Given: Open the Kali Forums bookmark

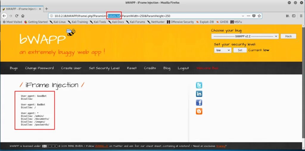Looking at the screenshot, I should click(x=136, y=22).
